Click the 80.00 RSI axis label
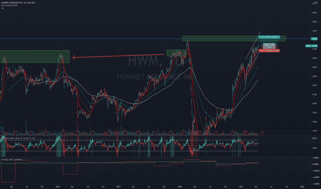The width and height of the screenshot is (321, 189). (314, 138)
